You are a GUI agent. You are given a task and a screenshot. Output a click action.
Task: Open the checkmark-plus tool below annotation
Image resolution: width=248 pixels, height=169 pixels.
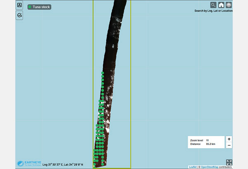(x=19, y=15)
